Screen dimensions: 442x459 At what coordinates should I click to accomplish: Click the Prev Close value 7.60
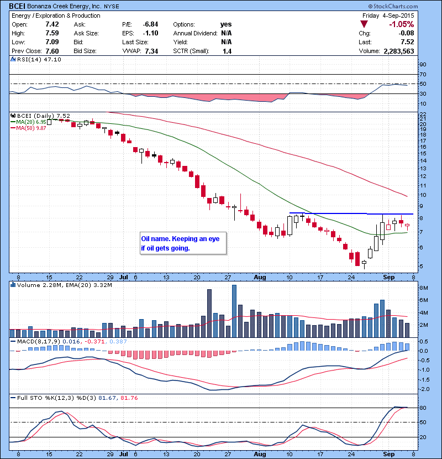[52, 51]
